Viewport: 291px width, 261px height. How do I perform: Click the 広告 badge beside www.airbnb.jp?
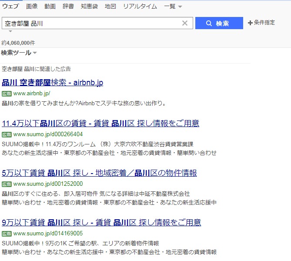click(x=7, y=94)
